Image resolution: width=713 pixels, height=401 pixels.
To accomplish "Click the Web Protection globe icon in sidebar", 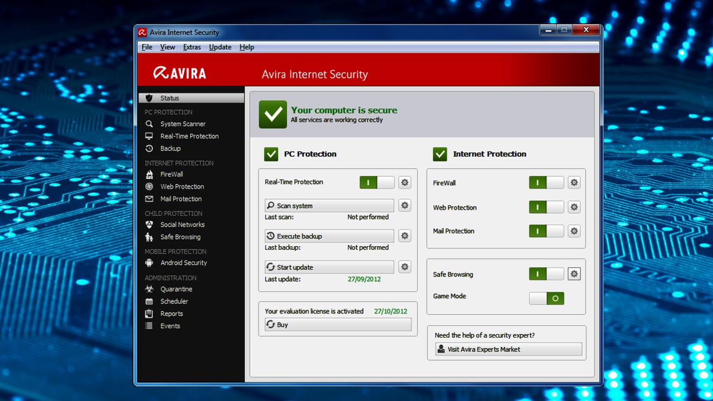I will click(149, 187).
